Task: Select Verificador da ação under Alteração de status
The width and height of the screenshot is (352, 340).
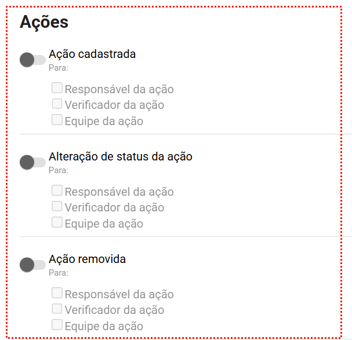Action: click(x=57, y=207)
